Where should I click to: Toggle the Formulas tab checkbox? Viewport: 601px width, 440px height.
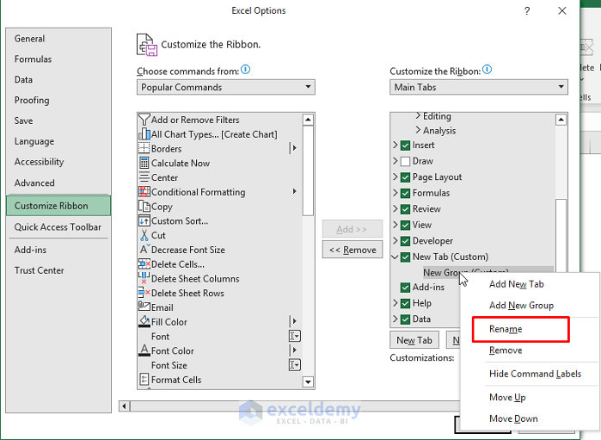click(405, 193)
